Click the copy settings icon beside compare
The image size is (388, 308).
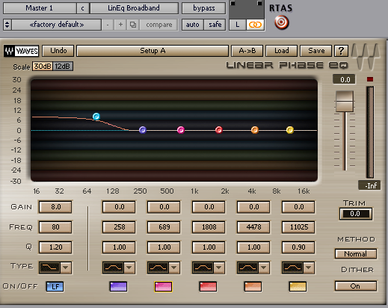(133, 25)
